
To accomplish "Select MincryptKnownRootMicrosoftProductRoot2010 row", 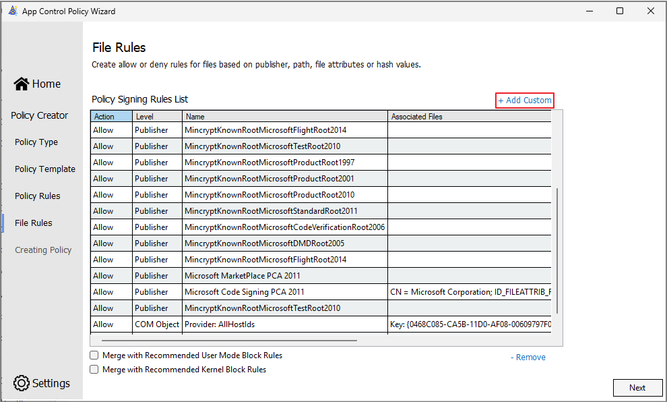I will [x=321, y=195].
